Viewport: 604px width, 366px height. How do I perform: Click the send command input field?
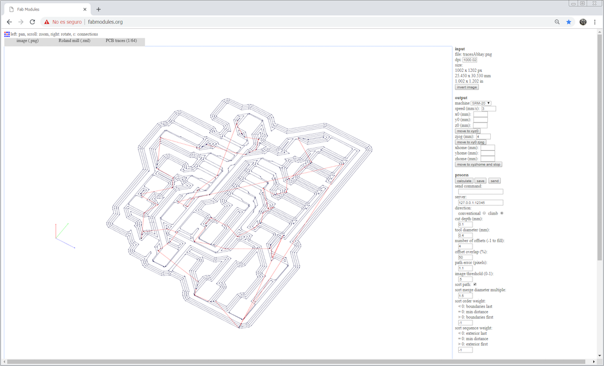(480, 192)
